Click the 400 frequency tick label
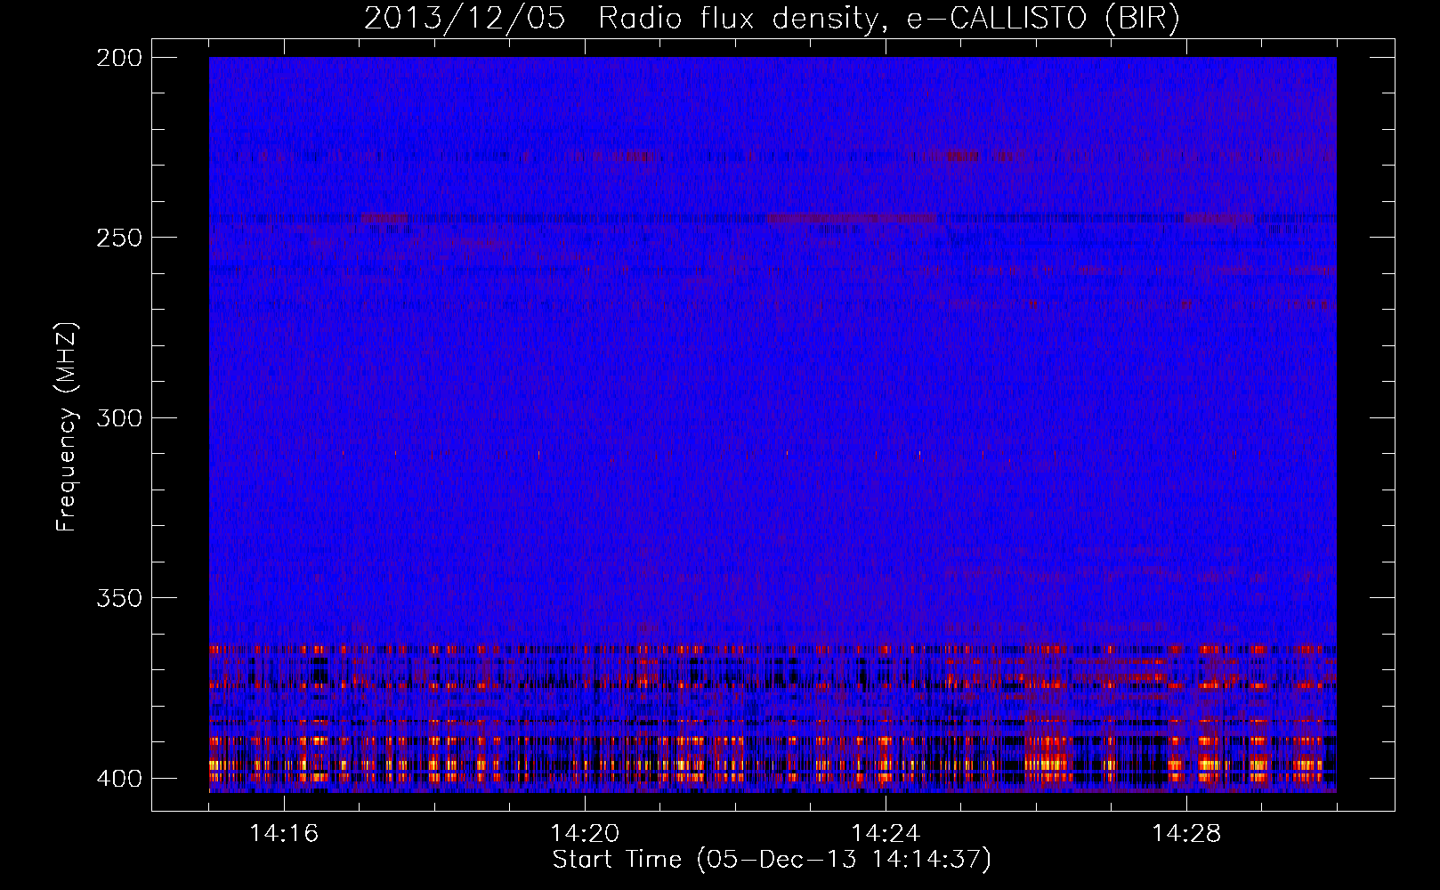Viewport: 1440px width, 890px height. tap(118, 778)
